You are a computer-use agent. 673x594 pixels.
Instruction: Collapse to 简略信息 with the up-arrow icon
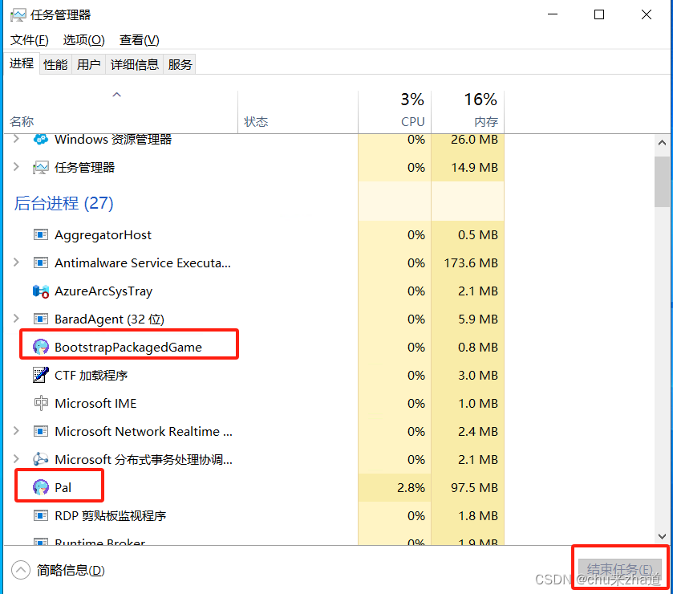(x=21, y=570)
